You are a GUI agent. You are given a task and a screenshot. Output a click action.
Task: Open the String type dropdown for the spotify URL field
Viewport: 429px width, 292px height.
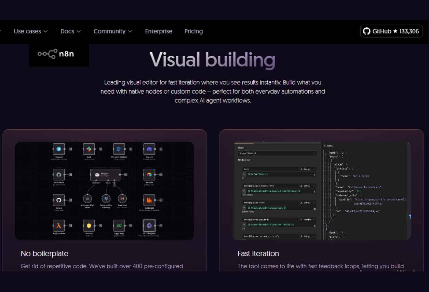(308, 236)
